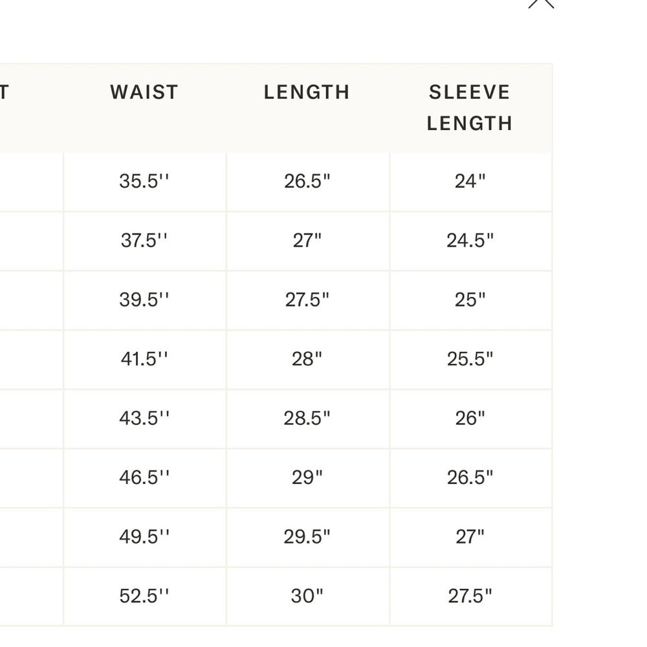647x647 pixels.
Task: Click the WAIST column header
Action: (144, 93)
